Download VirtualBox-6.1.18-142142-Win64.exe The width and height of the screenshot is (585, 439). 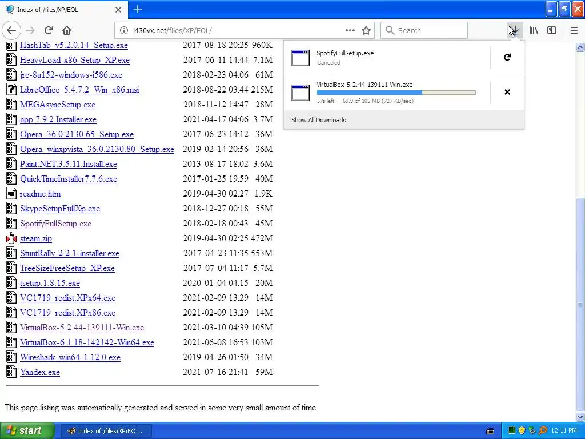point(87,342)
